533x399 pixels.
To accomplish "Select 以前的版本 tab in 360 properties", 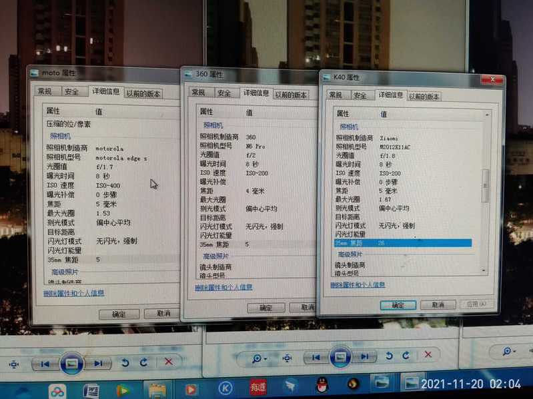I will coord(291,95).
